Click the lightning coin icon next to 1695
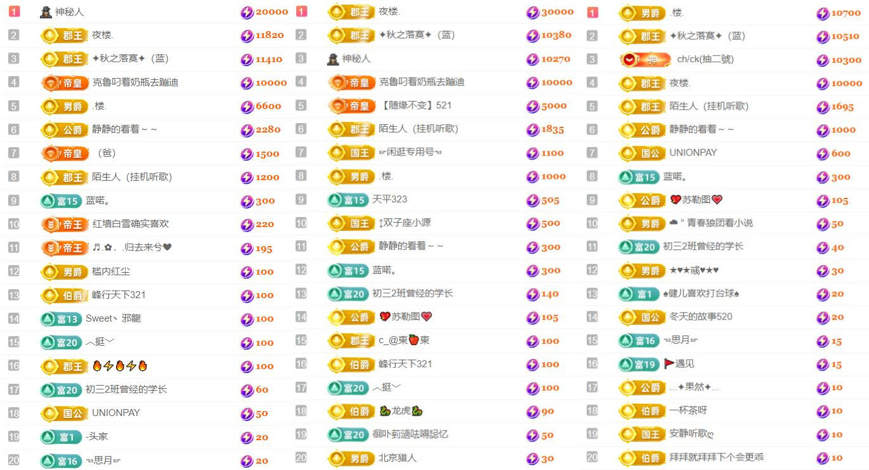 pos(823,107)
